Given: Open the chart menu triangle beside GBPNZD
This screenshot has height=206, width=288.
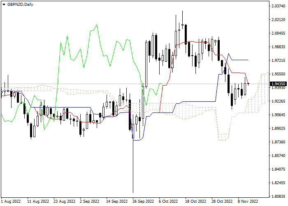Looking at the screenshot, I should [4, 5].
